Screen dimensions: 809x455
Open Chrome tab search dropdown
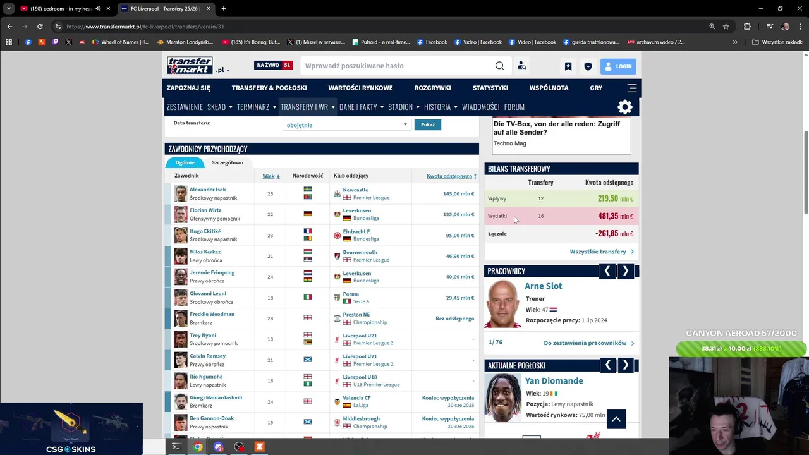click(x=9, y=9)
